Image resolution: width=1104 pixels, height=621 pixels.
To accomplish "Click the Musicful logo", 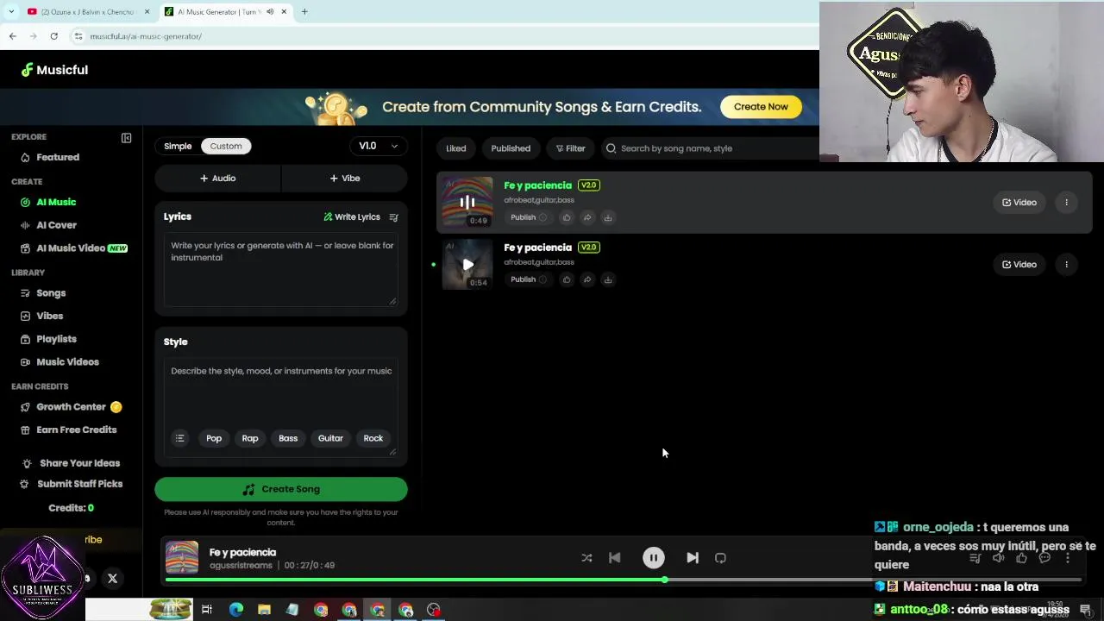I will pyautogui.click(x=54, y=70).
